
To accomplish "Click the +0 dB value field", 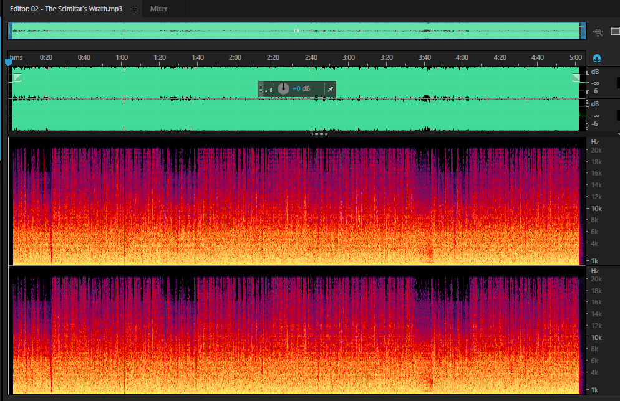I will [x=301, y=89].
